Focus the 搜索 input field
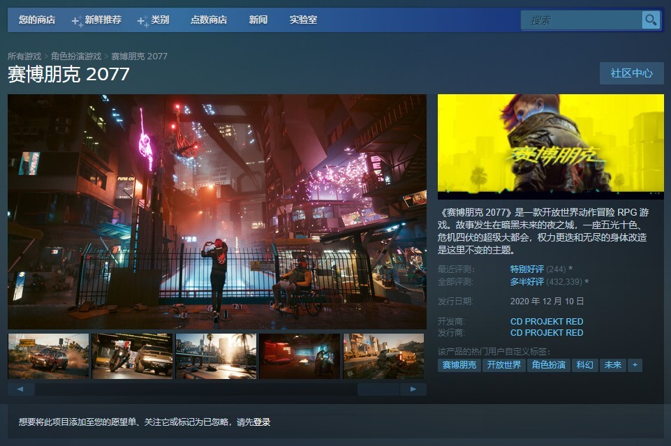The image size is (671, 446). pos(582,20)
